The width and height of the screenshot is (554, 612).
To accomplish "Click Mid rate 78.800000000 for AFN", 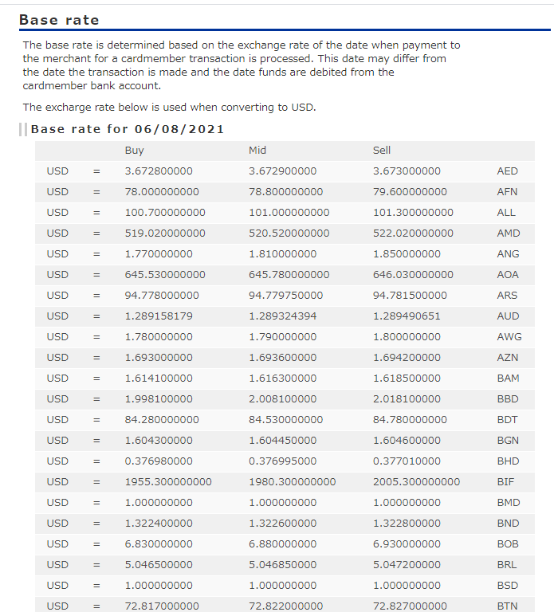I will [x=286, y=191].
